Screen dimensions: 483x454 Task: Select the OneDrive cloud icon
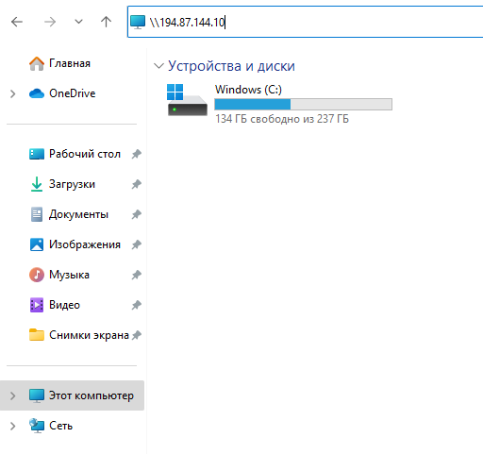click(x=37, y=93)
